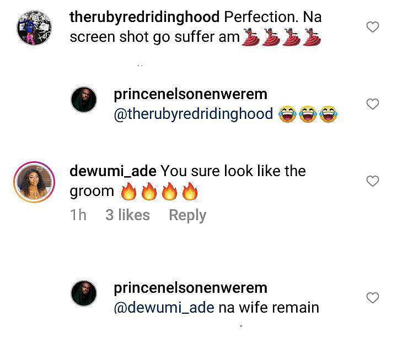Follow the @dewumi_ade mention link
This screenshot has height=344, width=397.
163,307
